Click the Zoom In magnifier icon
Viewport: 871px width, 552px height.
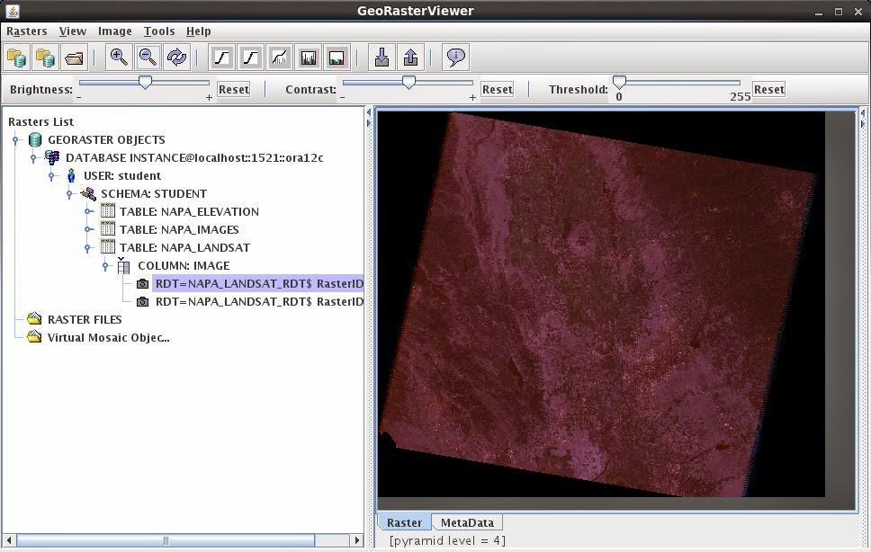pyautogui.click(x=119, y=58)
